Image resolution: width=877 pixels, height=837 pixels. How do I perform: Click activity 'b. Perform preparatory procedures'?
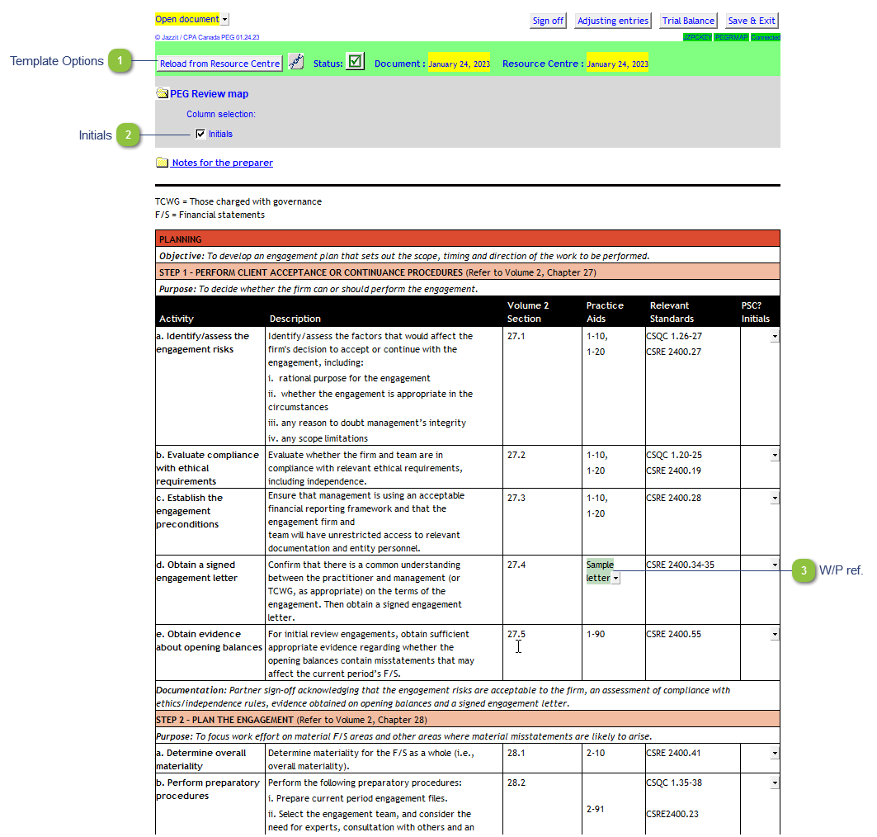(208, 789)
